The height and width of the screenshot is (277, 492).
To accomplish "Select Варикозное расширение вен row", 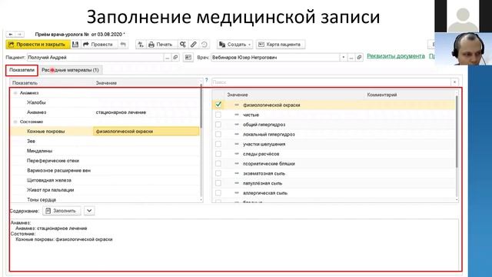I will pyautogui.click(x=105, y=170).
